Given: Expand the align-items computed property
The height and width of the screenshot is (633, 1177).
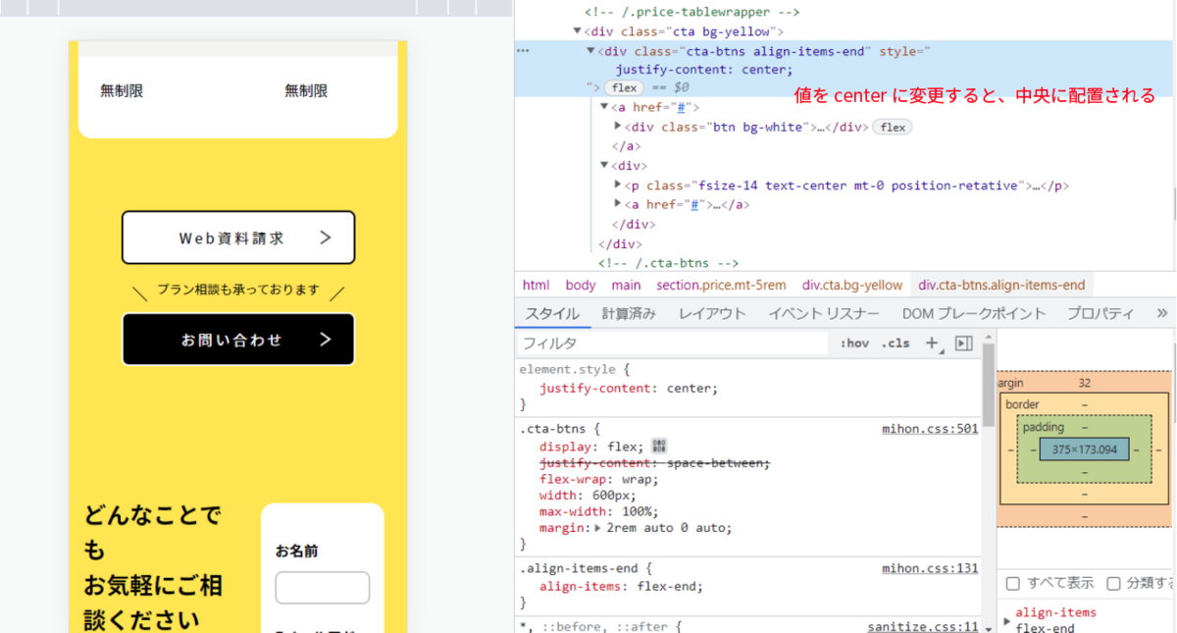Looking at the screenshot, I should tap(1006, 622).
